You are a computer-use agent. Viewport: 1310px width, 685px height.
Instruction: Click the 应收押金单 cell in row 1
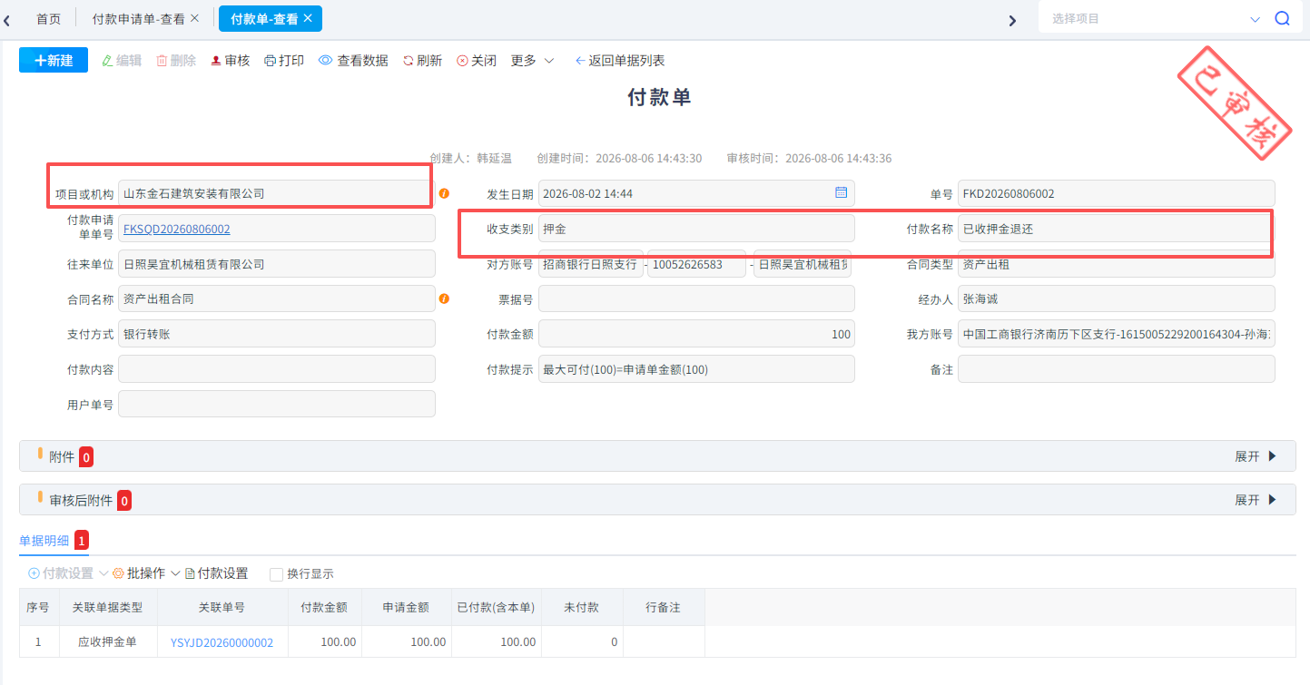click(107, 641)
